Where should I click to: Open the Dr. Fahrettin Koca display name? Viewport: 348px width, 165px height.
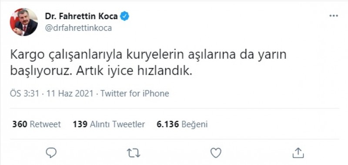click(x=81, y=16)
